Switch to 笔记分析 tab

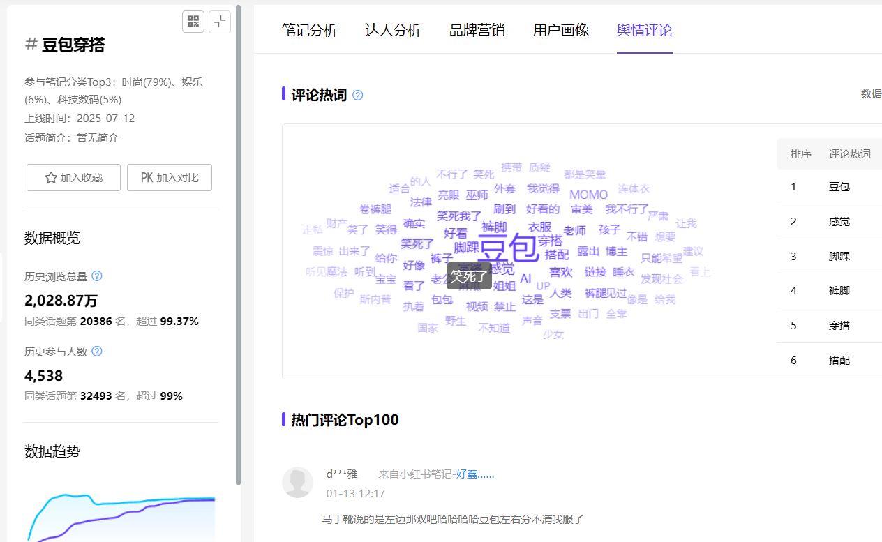tap(309, 30)
